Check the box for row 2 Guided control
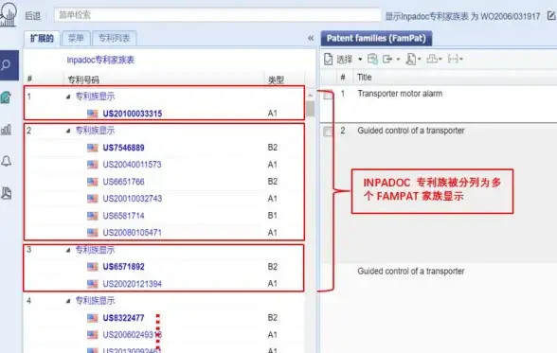The height and width of the screenshot is (353, 557). (328, 132)
